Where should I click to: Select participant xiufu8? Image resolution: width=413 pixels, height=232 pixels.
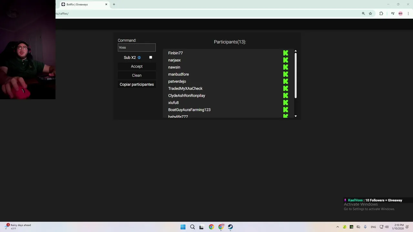click(x=173, y=102)
